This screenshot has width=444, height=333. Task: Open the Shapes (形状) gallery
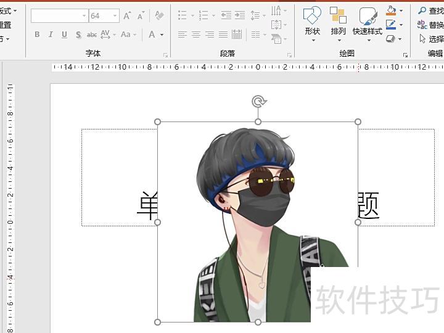coord(313,23)
